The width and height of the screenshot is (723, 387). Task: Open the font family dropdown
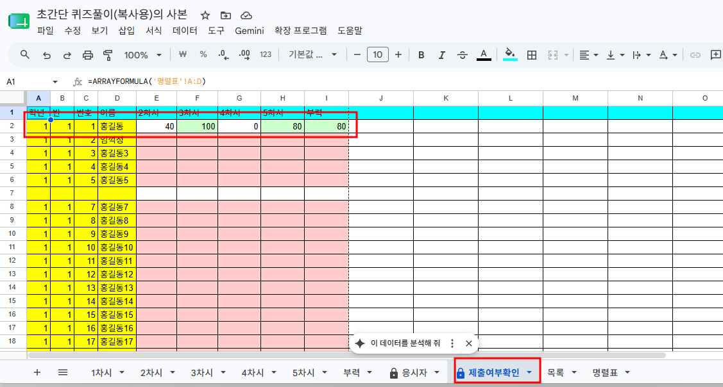pyautogui.click(x=313, y=55)
